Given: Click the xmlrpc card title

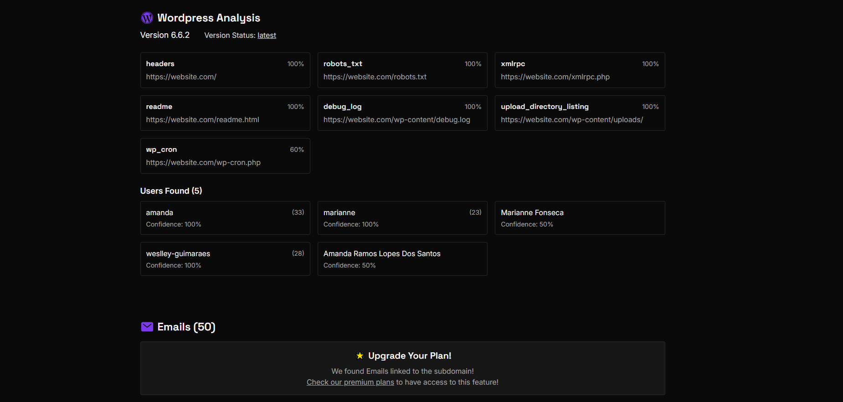Looking at the screenshot, I should pos(513,64).
